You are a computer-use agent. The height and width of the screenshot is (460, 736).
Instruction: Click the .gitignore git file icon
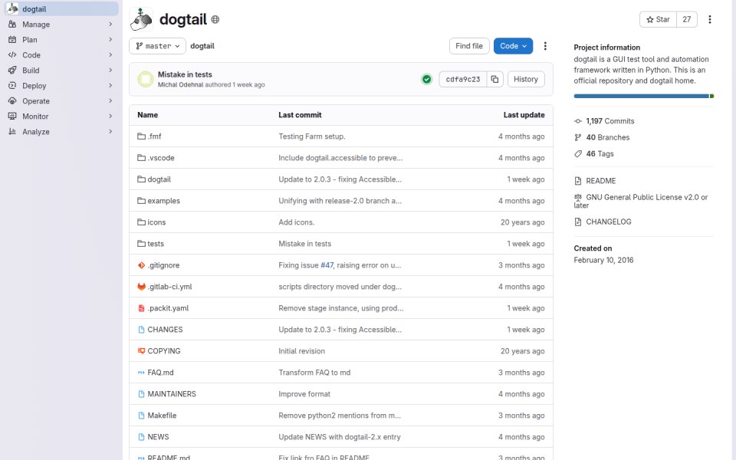(x=141, y=265)
